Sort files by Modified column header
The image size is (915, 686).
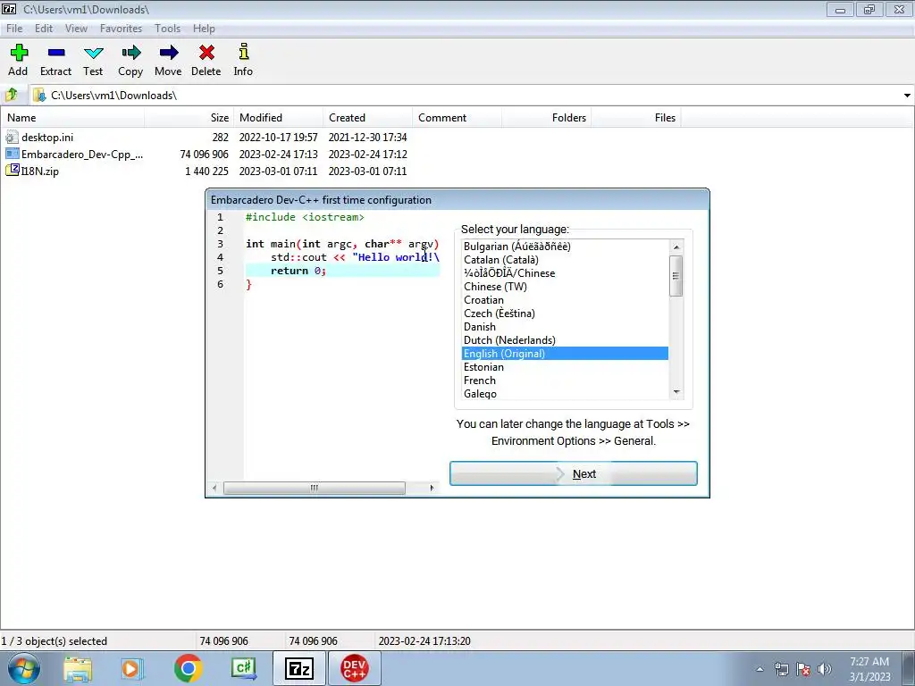(x=279, y=117)
